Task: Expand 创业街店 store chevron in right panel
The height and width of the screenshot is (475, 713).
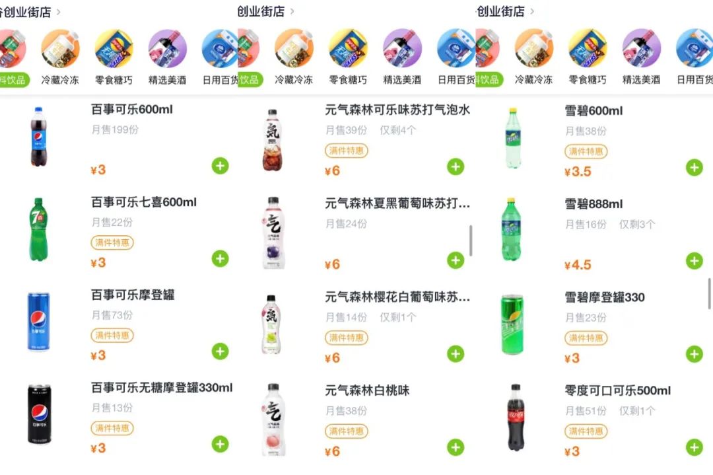Action: [532, 11]
